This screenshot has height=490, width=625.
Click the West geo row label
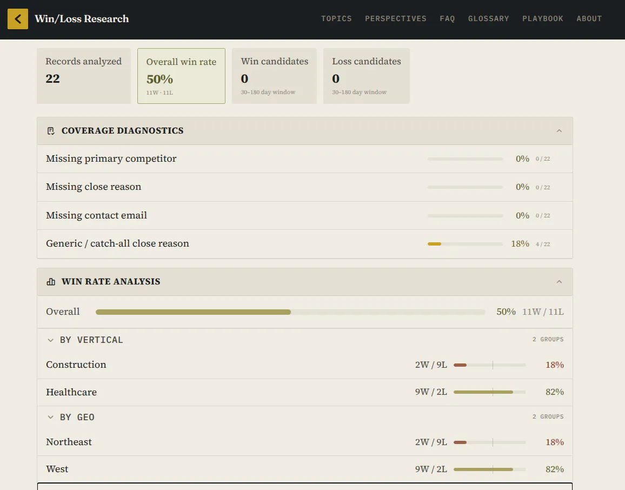tap(57, 469)
